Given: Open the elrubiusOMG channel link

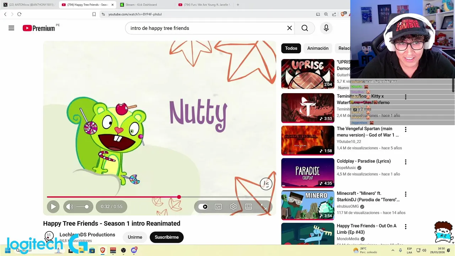Looking at the screenshot, I should click(x=348, y=206).
